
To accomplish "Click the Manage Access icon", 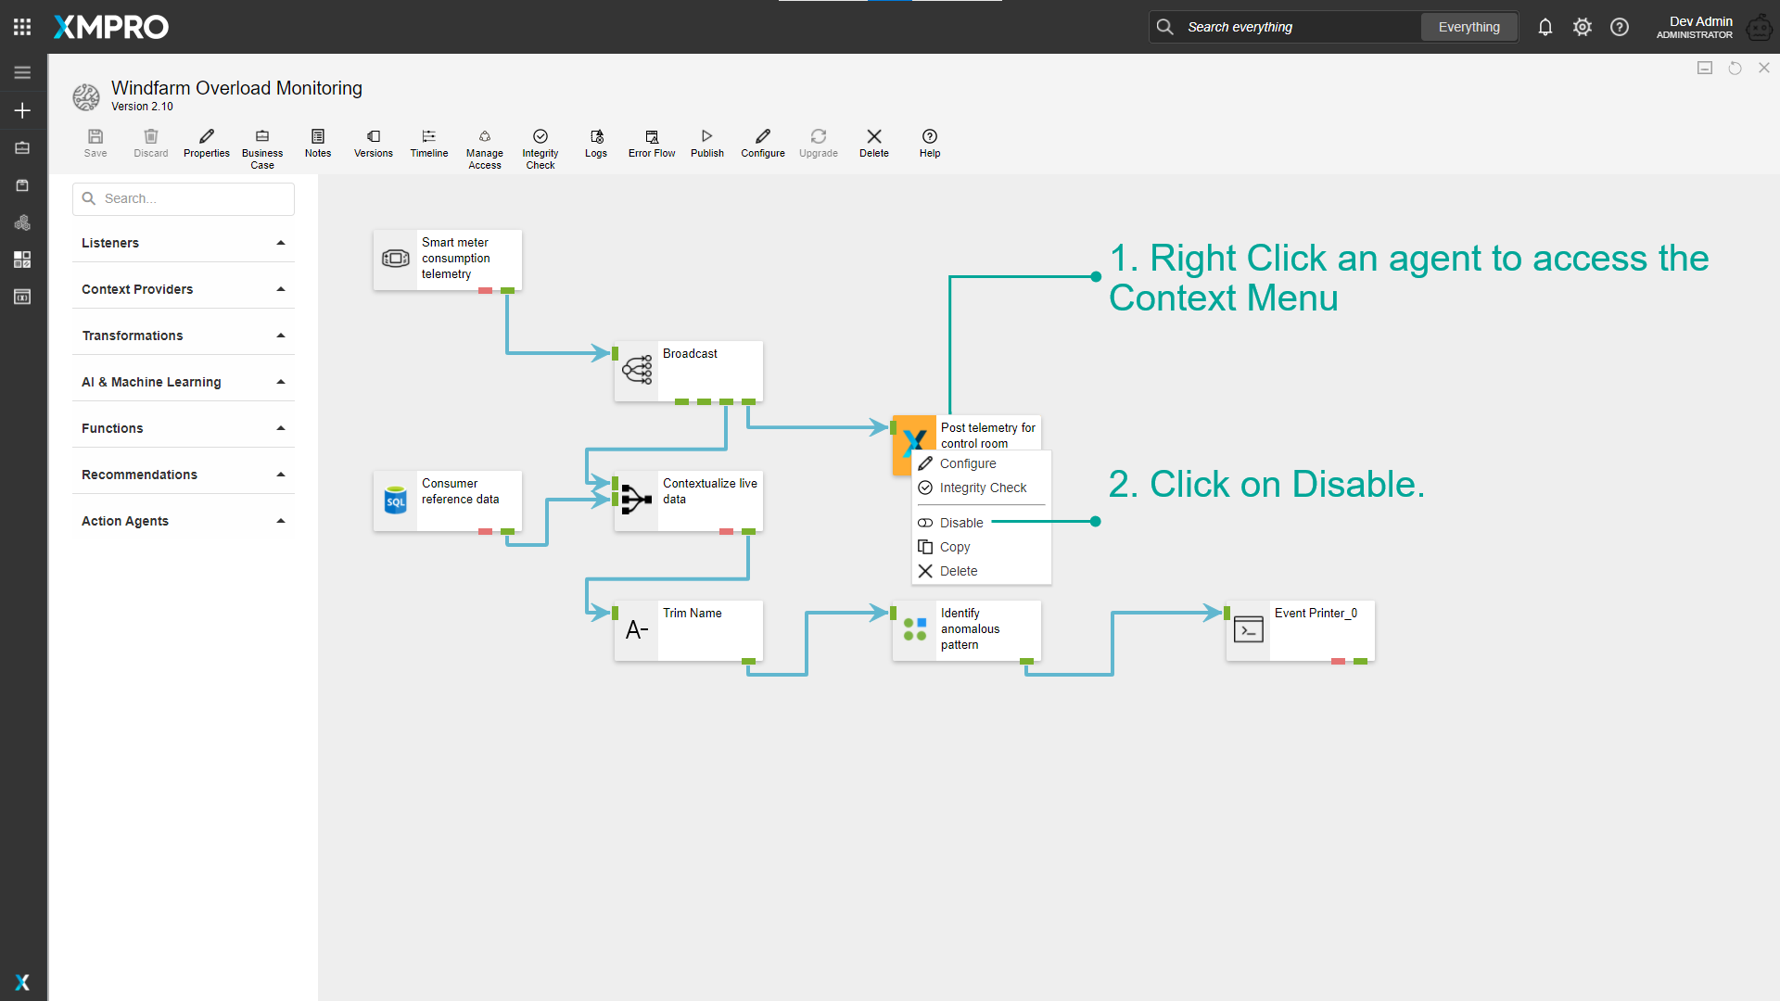I will (x=485, y=145).
